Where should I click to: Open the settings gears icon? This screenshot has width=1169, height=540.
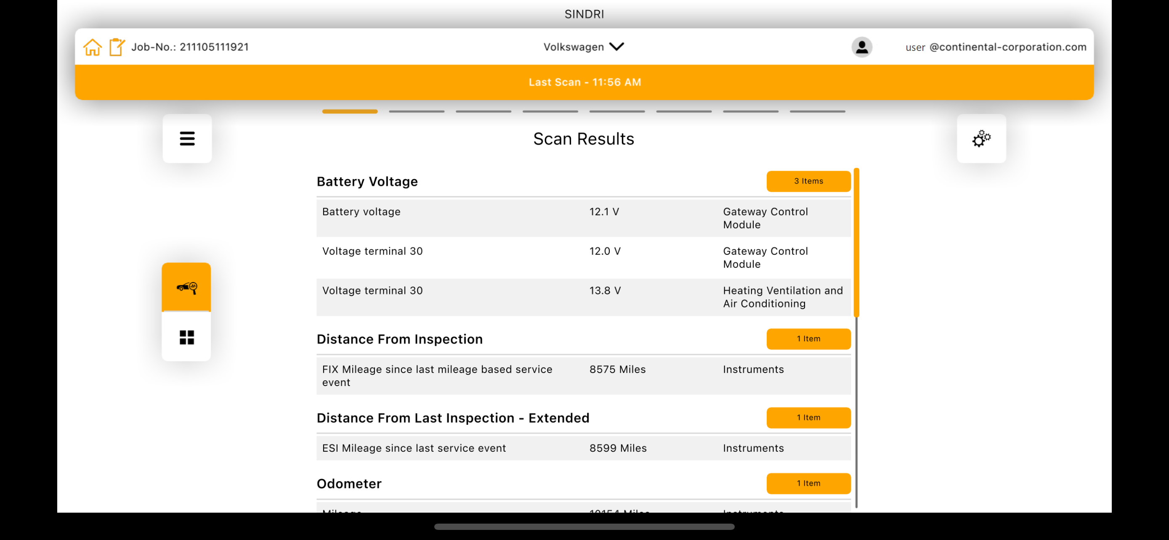click(981, 139)
